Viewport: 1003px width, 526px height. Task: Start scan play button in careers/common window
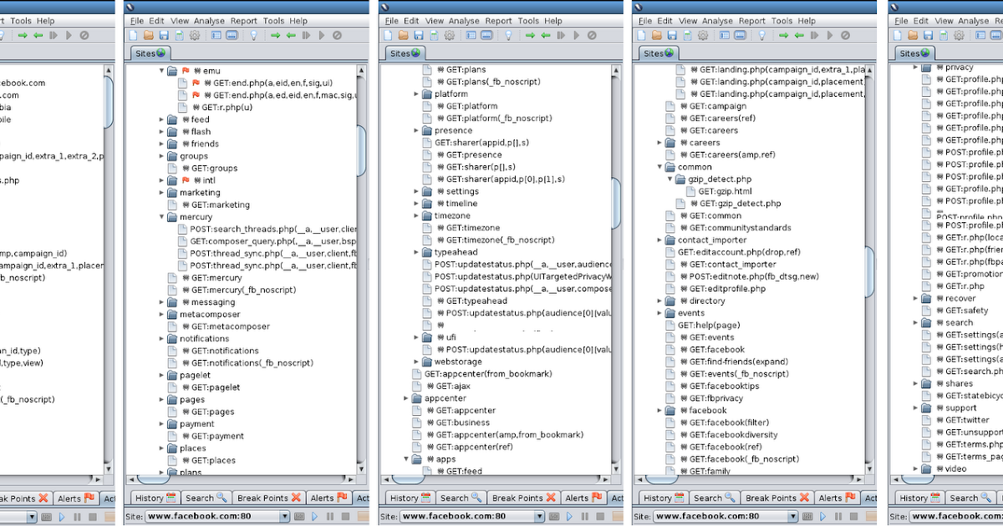pyautogui.click(x=823, y=516)
